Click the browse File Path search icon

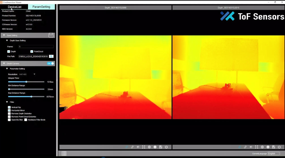point(51,56)
